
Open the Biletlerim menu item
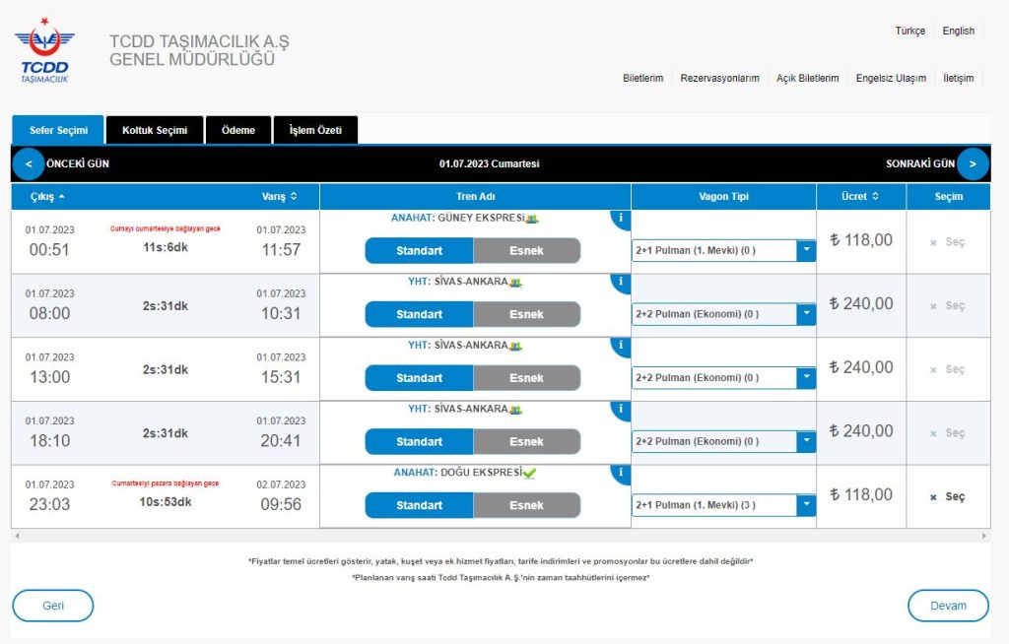[x=642, y=78]
